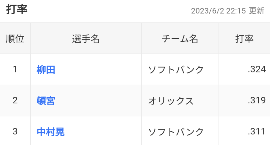This screenshot has height=145, width=270.
Task: Click the 打率 section heading
Action: click(x=17, y=9)
